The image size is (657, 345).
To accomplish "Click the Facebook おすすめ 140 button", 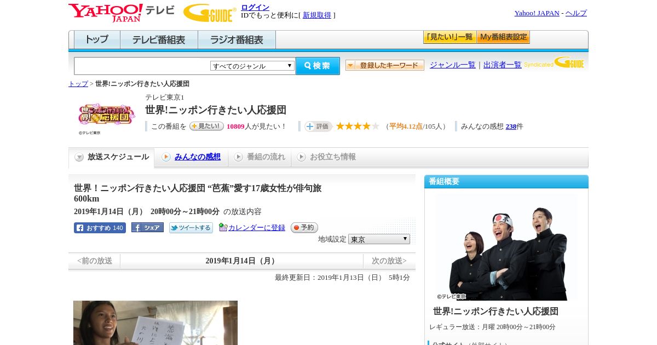I will pyautogui.click(x=100, y=228).
